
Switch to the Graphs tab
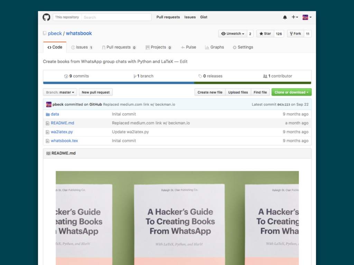coord(214,47)
